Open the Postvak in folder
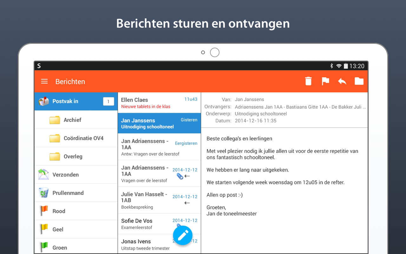406x254 pixels. [x=76, y=101]
